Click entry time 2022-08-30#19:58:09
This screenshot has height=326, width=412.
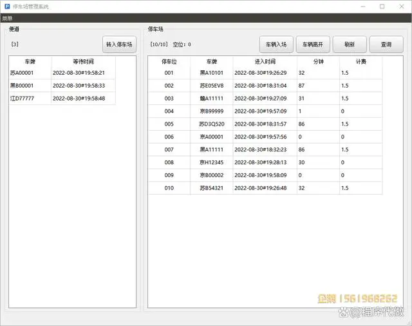point(260,175)
